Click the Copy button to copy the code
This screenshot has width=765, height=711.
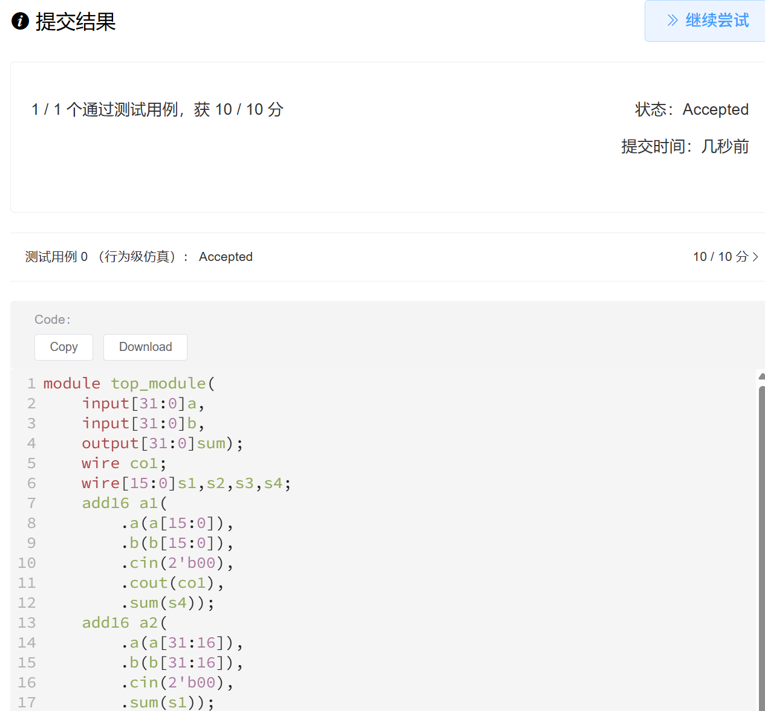(63, 347)
